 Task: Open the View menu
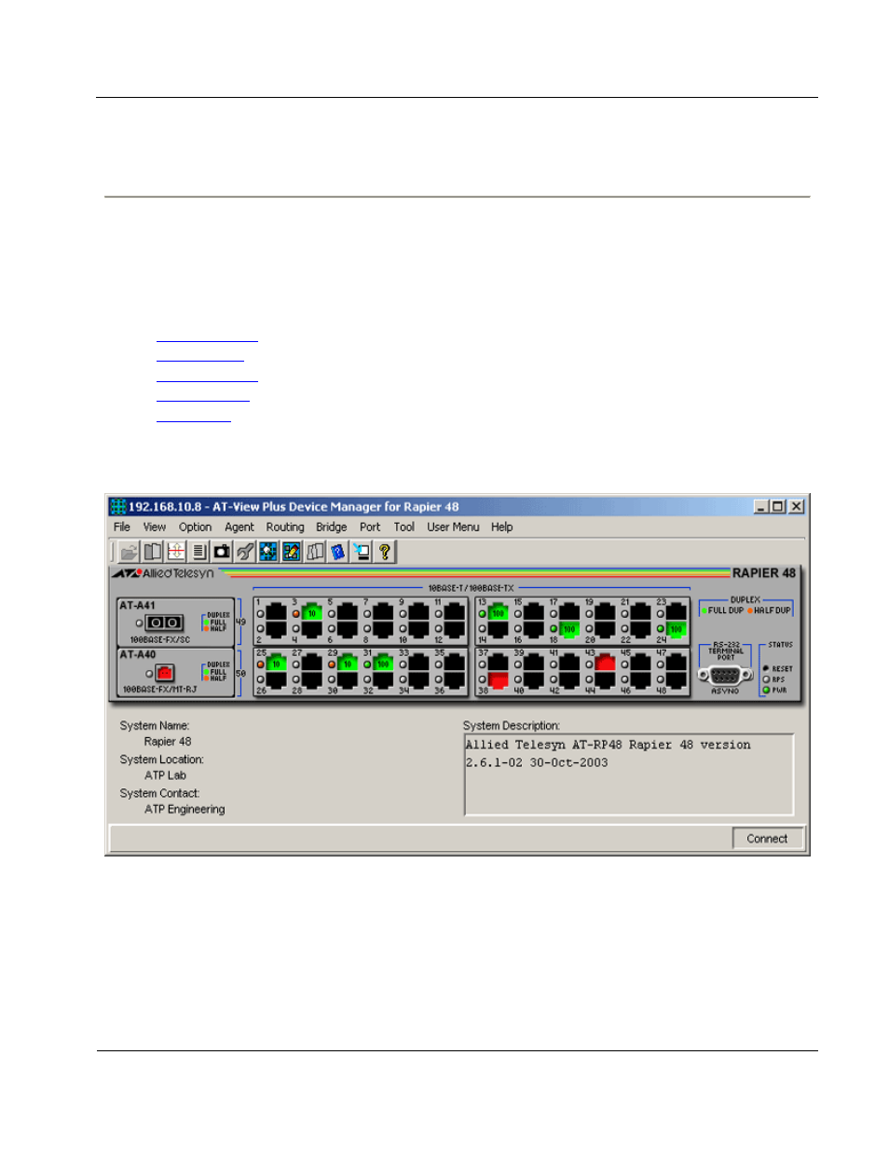tap(155, 527)
